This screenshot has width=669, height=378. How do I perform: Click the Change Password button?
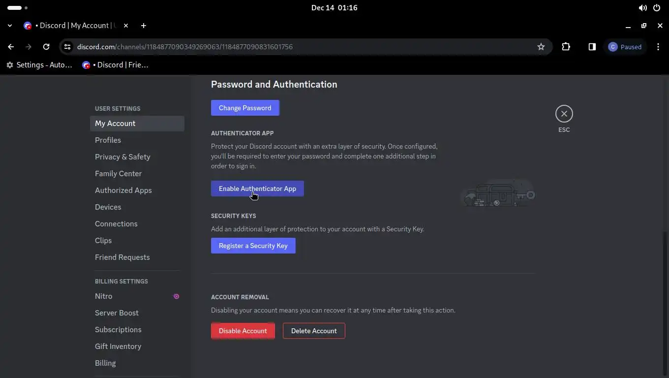click(245, 108)
